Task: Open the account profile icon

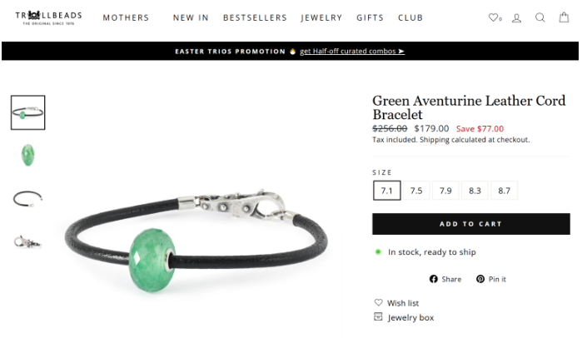Action: pos(517,17)
